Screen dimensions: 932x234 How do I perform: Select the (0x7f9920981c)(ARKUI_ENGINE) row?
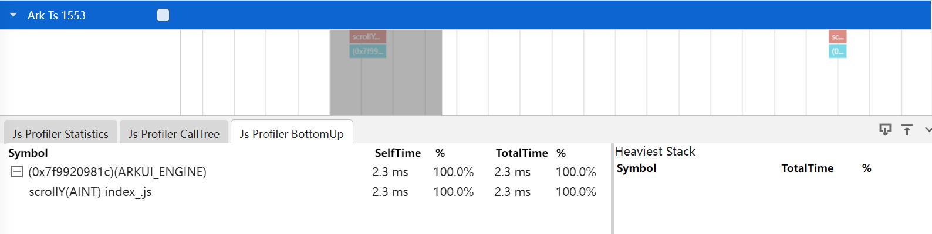pyautogui.click(x=117, y=172)
